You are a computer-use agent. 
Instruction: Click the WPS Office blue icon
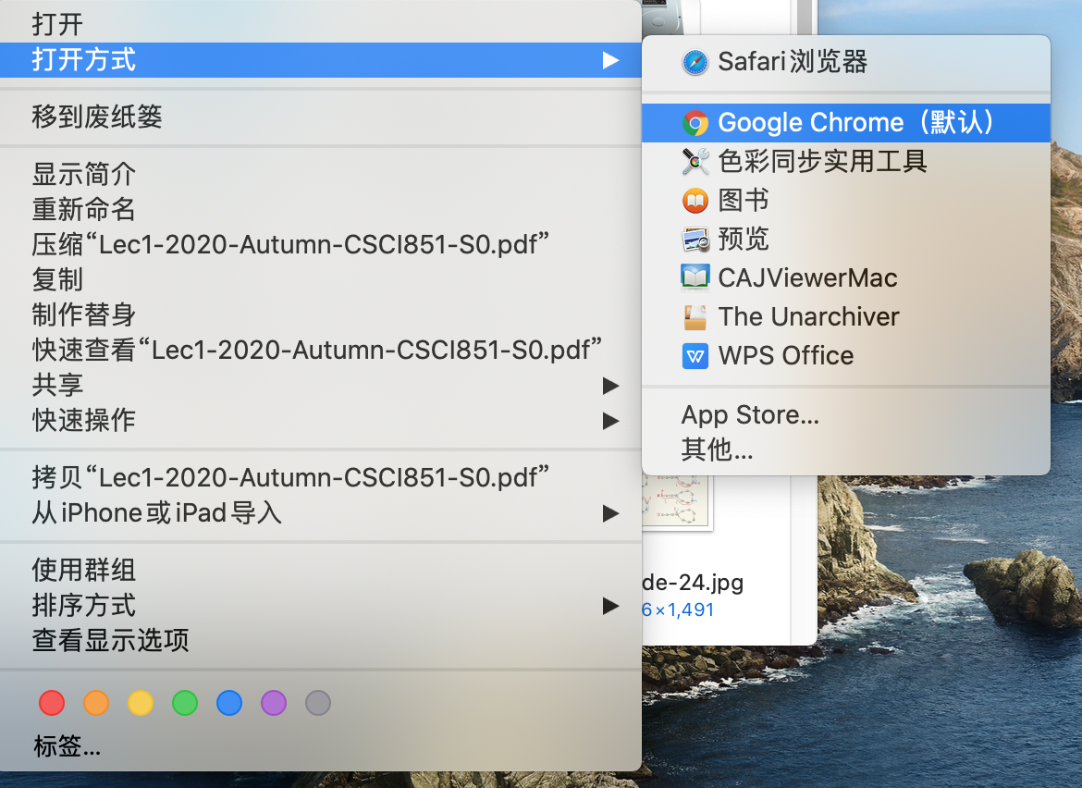pyautogui.click(x=695, y=356)
